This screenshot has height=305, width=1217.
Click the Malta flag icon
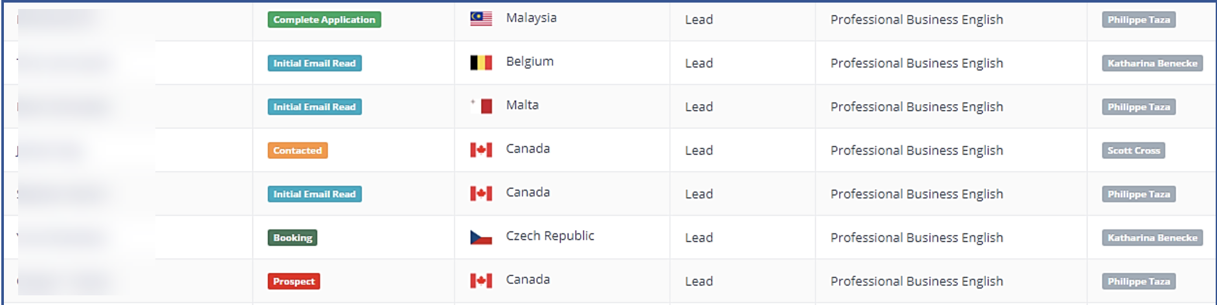coord(481,106)
